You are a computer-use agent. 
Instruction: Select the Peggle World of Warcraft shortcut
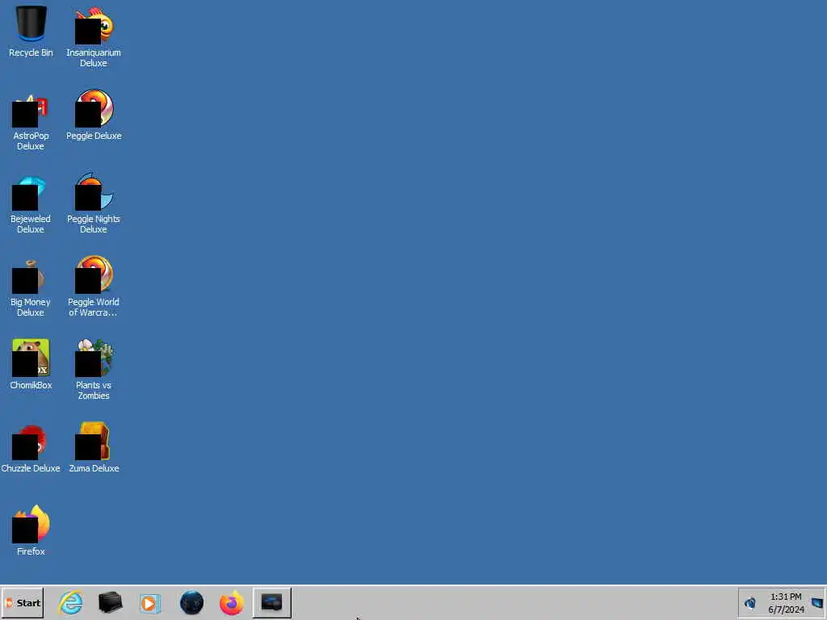pos(94,287)
